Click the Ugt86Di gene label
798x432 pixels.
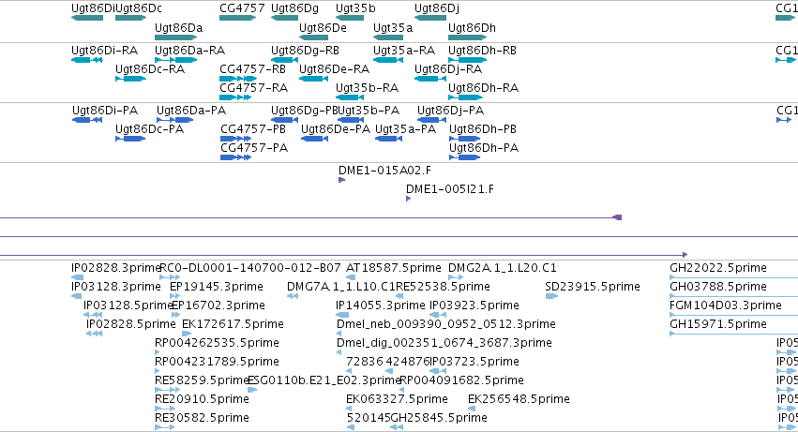[x=93, y=8]
